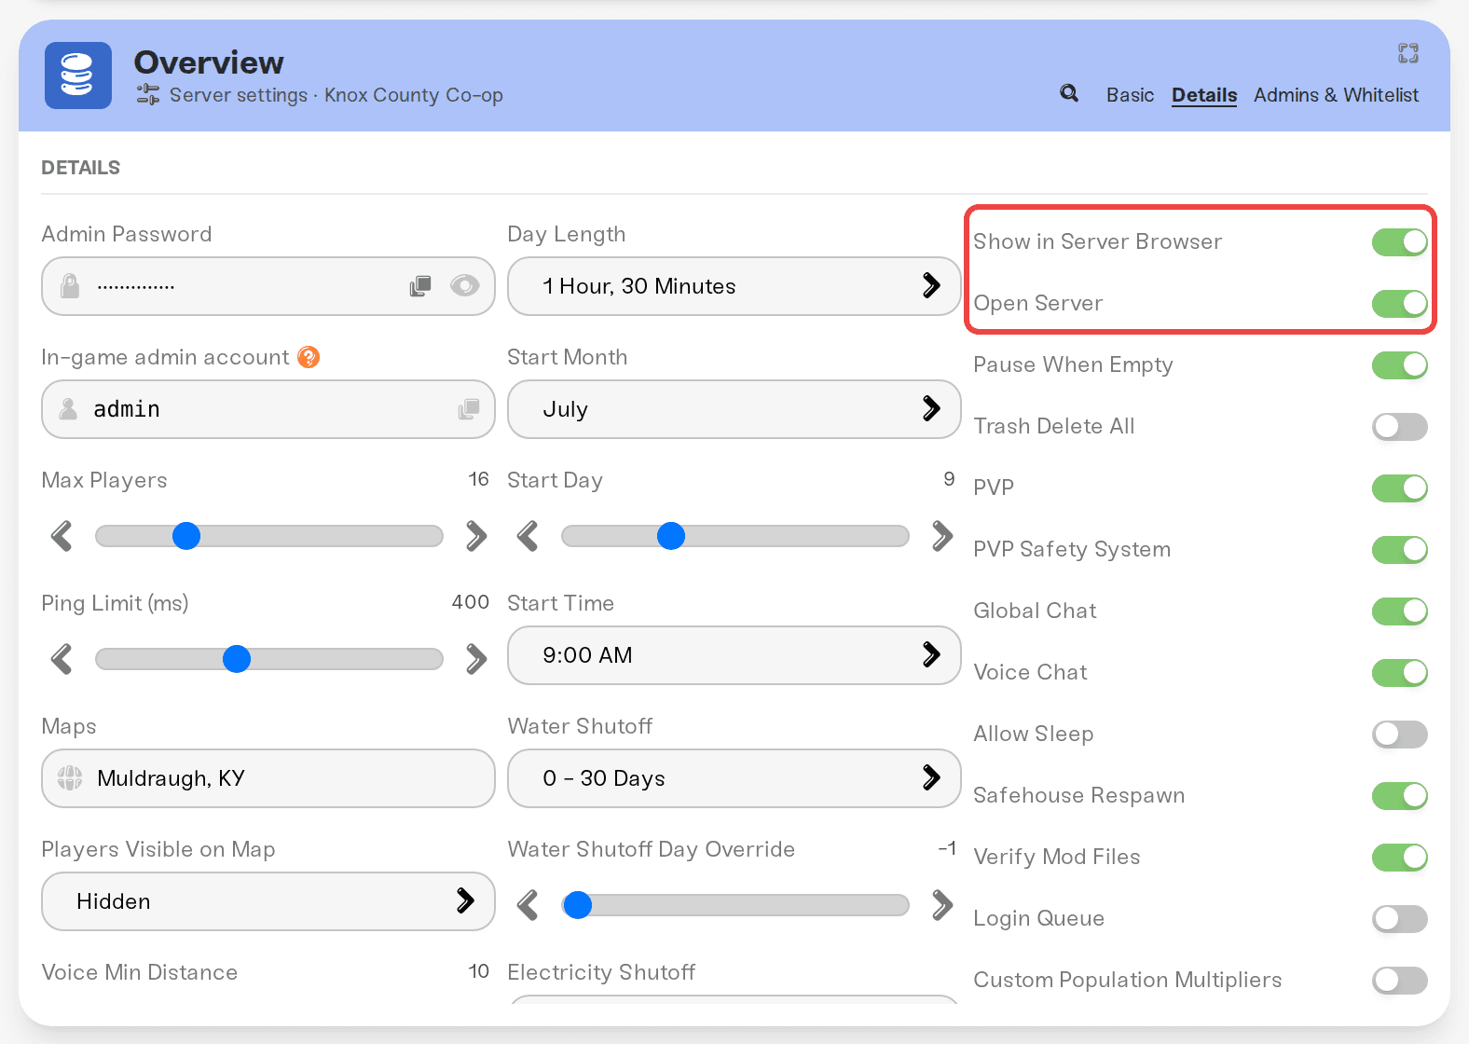Open help for in-game admin account
Screen dimensions: 1469x1044
pyautogui.click(x=309, y=357)
